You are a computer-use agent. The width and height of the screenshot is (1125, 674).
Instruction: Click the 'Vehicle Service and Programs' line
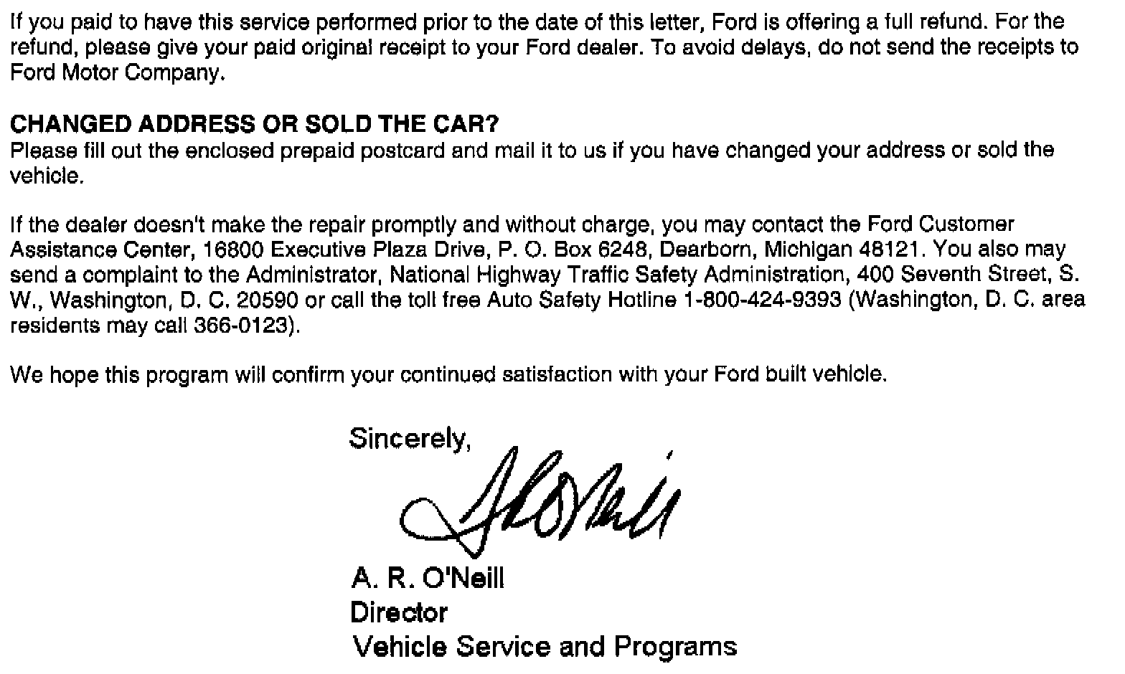tap(545, 647)
